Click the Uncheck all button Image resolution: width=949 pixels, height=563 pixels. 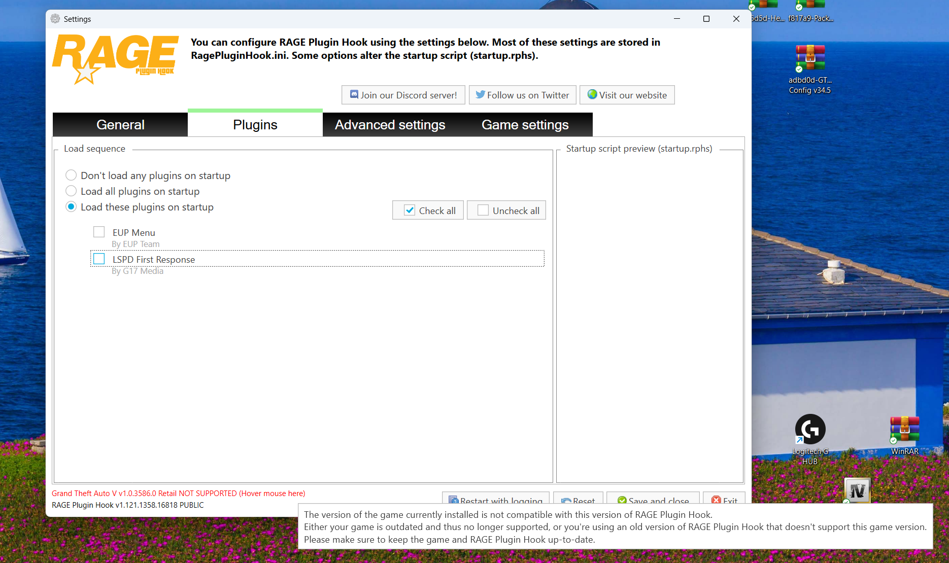click(x=506, y=210)
